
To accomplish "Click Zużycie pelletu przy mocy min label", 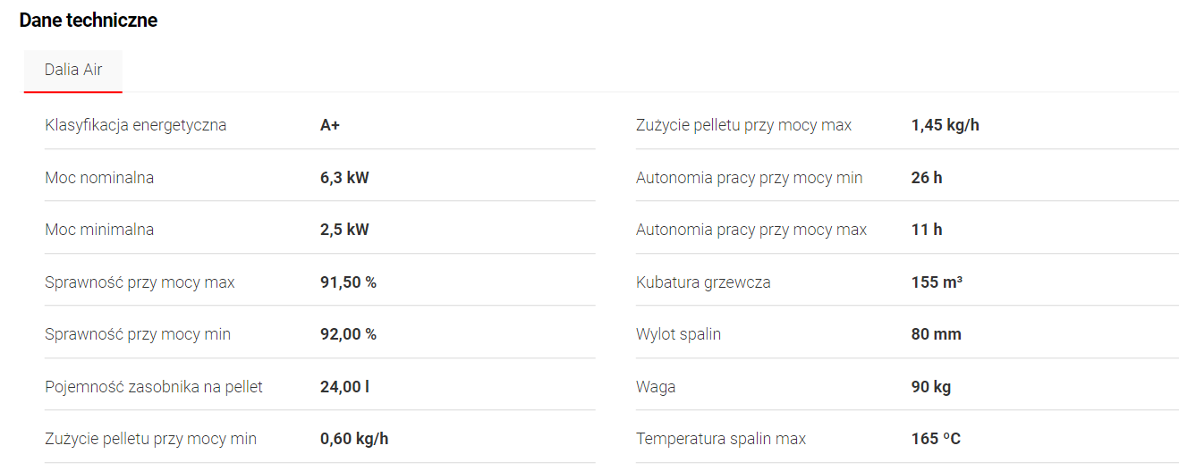I will coord(150,439).
